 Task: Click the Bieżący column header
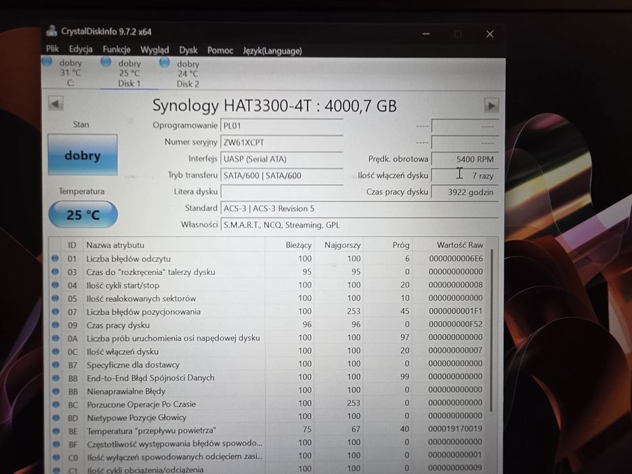(289, 244)
